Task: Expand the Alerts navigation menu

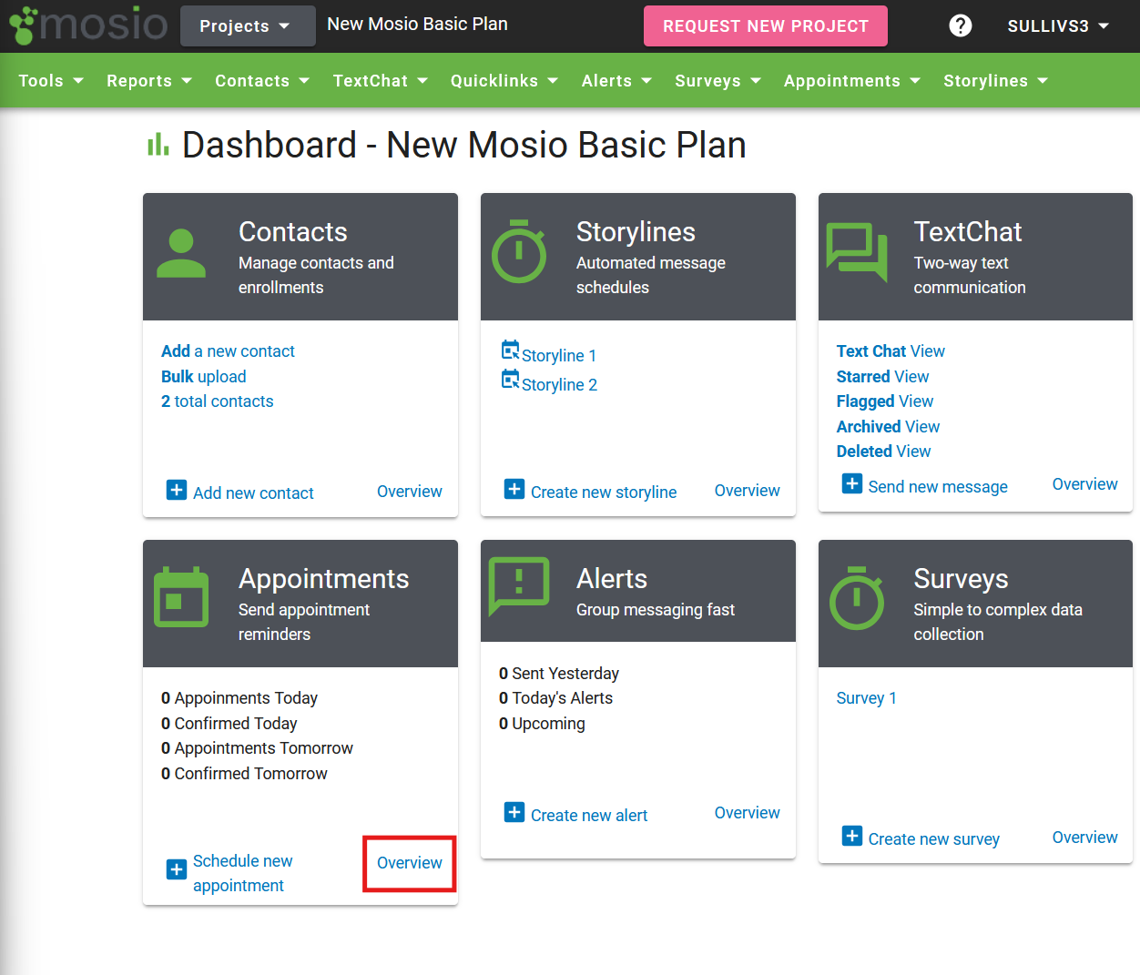Action: 616,81
